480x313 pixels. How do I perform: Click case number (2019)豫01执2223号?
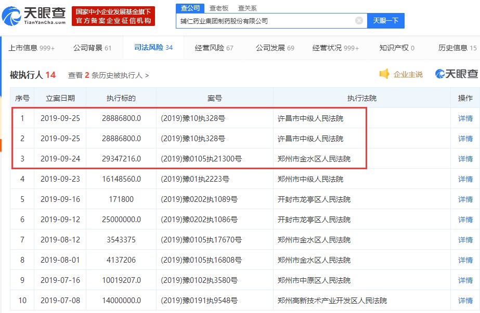pos(195,179)
